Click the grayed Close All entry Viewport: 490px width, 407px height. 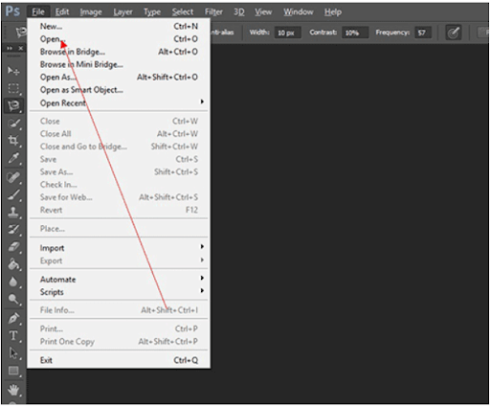coord(119,134)
